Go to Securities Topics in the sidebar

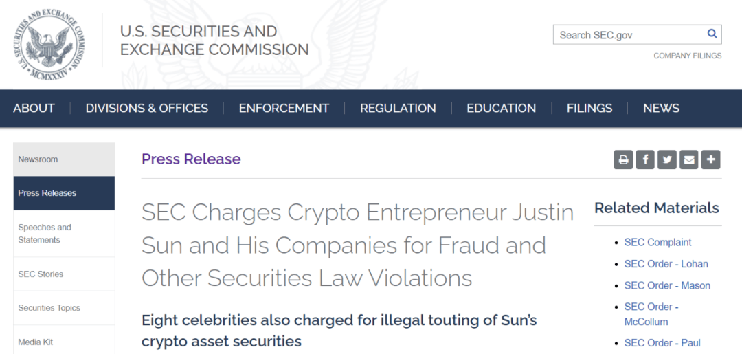point(64,308)
